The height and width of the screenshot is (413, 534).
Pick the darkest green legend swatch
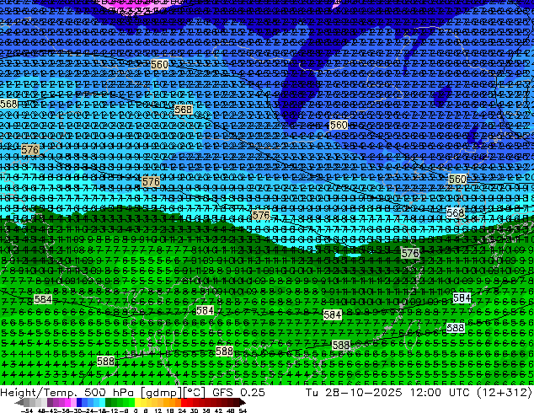(x=109, y=402)
